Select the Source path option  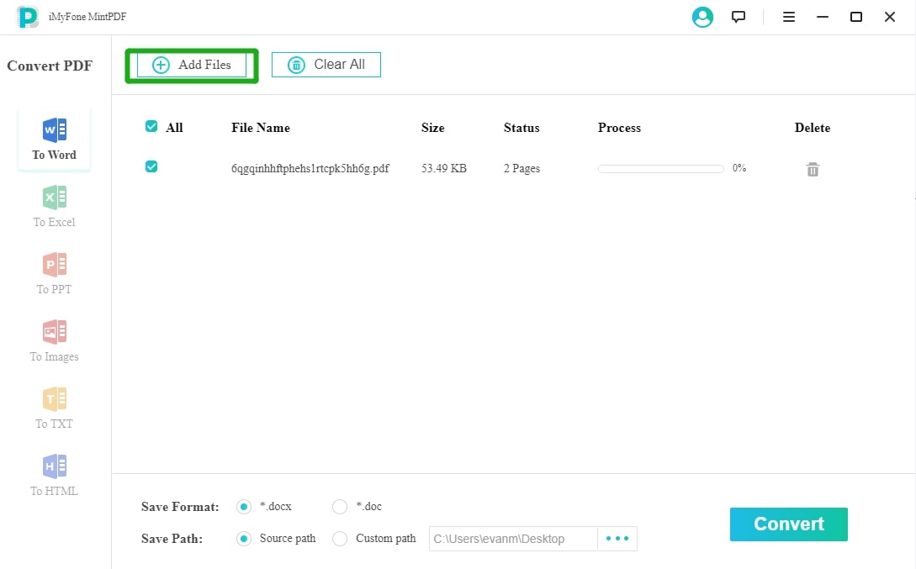244,539
